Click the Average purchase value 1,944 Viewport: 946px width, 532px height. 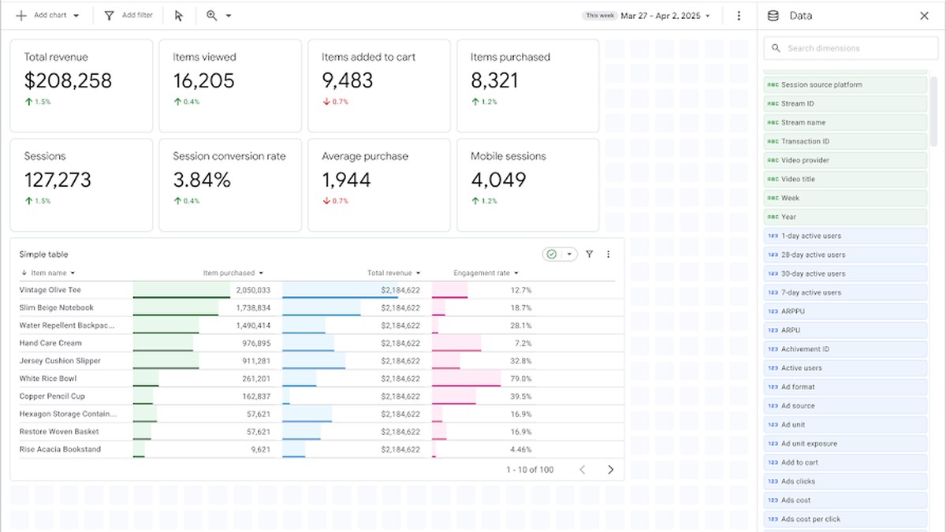[346, 180]
